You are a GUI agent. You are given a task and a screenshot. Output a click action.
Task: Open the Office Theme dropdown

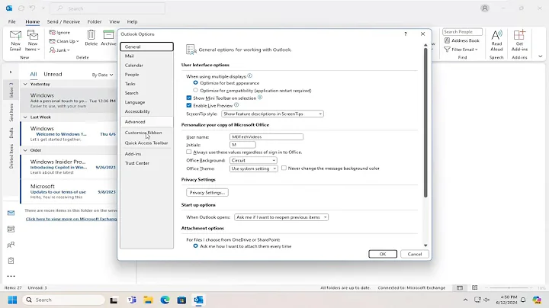pos(253,168)
